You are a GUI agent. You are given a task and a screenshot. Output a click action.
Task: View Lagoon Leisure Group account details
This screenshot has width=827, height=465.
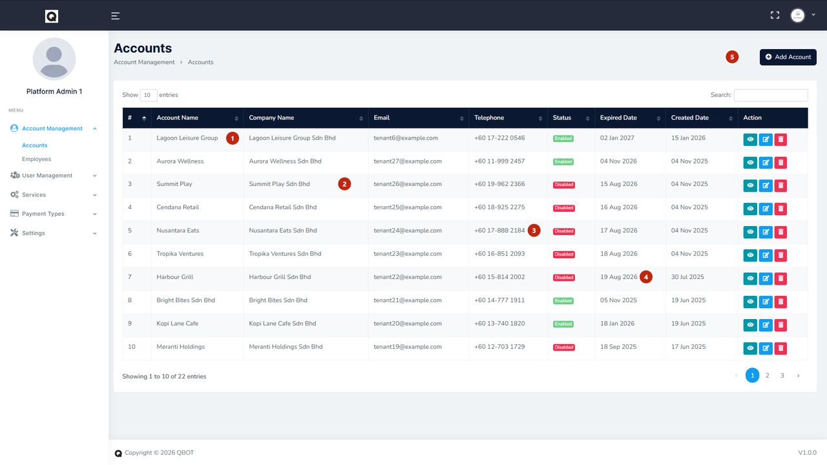pyautogui.click(x=750, y=139)
